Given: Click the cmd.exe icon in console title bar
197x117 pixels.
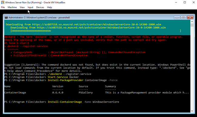Looking at the screenshot, I should 6,18.
